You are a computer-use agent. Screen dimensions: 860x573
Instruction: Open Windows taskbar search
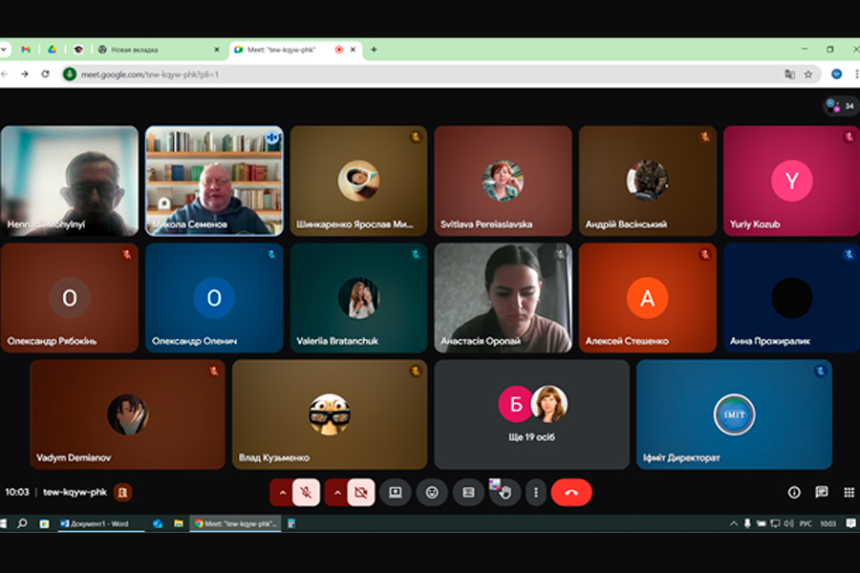click(22, 523)
